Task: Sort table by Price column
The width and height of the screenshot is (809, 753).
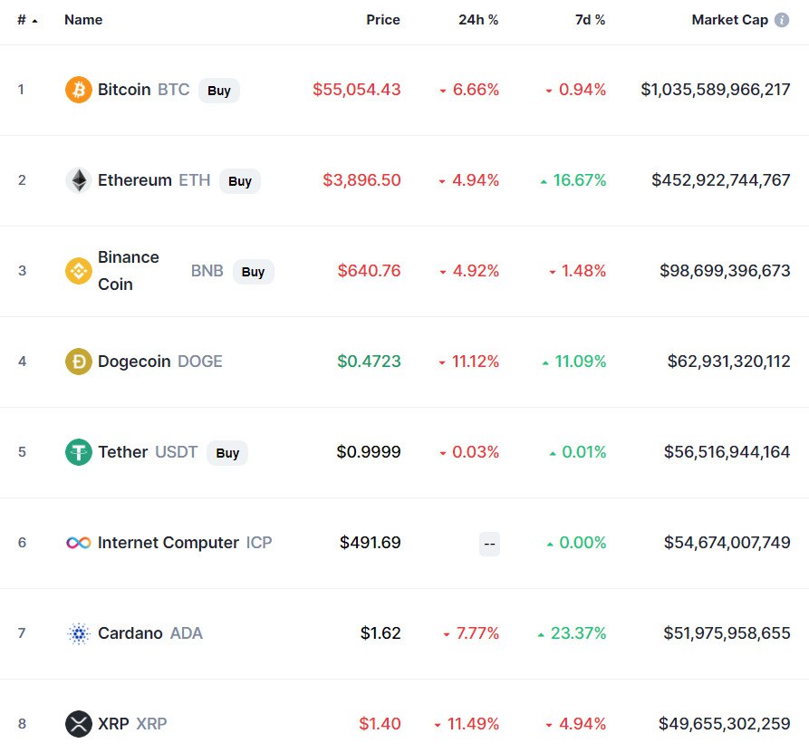Action: pyautogui.click(x=382, y=20)
